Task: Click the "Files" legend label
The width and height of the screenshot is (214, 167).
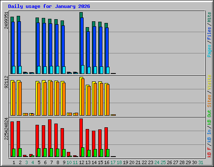Action: pyautogui.click(x=209, y=33)
